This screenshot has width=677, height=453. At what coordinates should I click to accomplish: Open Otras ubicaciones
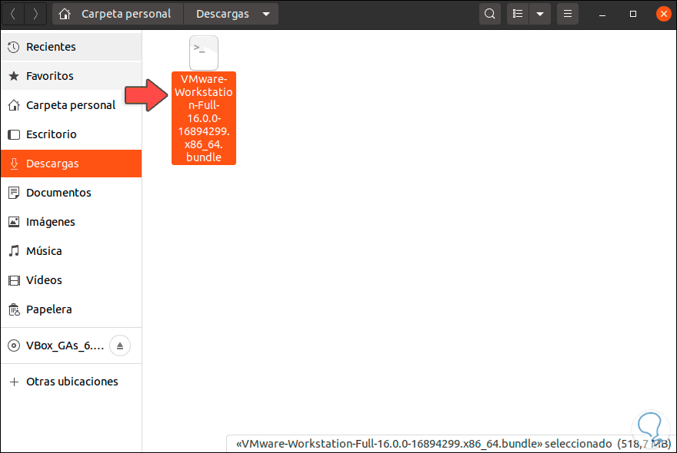pos(72,382)
